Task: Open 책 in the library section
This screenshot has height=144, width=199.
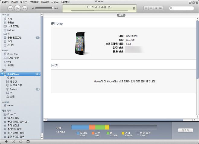Action: [x=20, y=34]
